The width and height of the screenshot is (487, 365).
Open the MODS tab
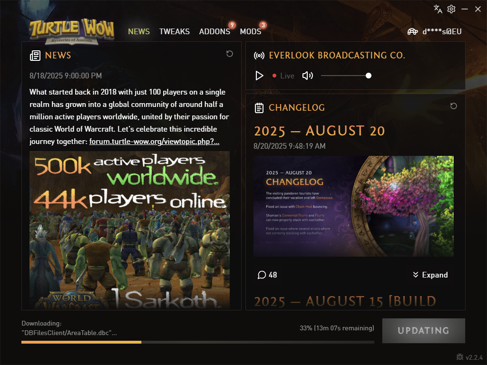tap(250, 31)
